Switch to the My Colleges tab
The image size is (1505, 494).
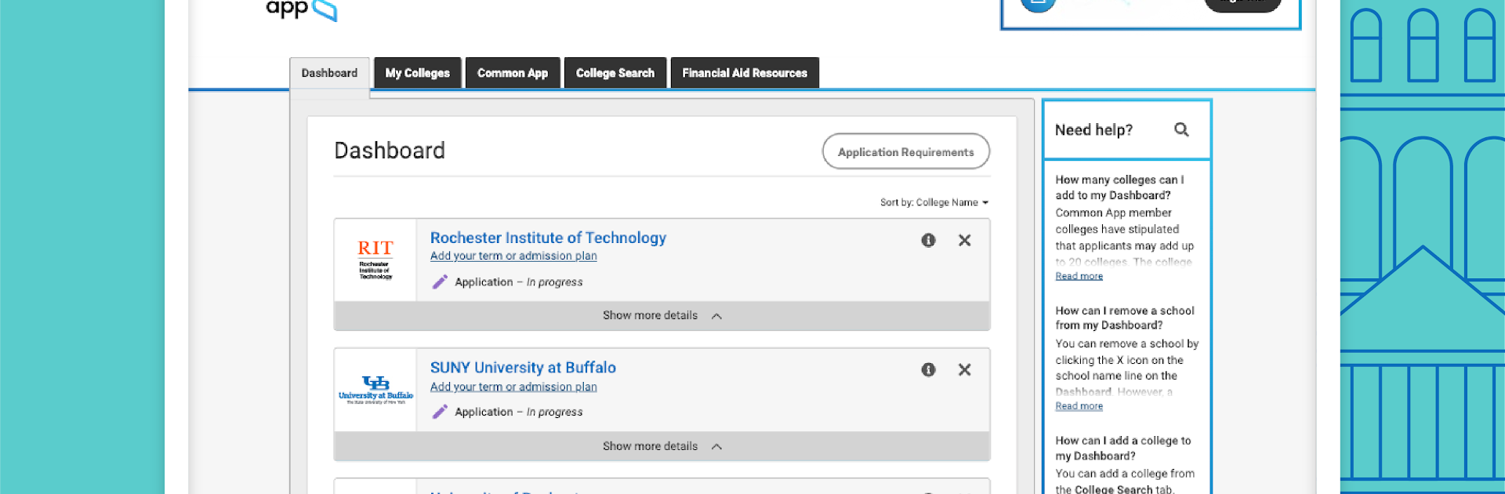click(x=418, y=73)
